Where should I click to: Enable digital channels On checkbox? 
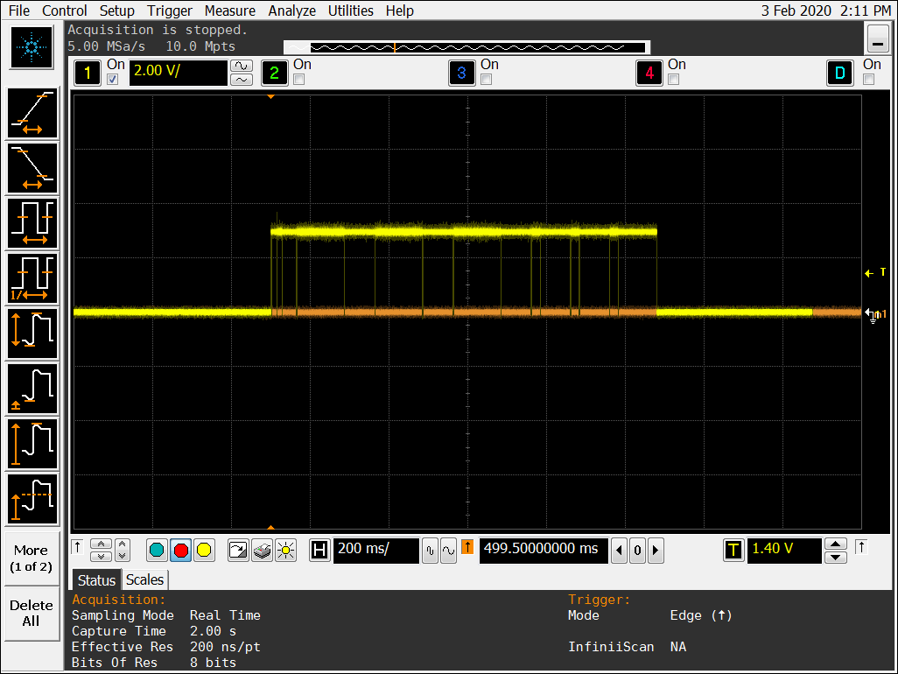(869, 80)
